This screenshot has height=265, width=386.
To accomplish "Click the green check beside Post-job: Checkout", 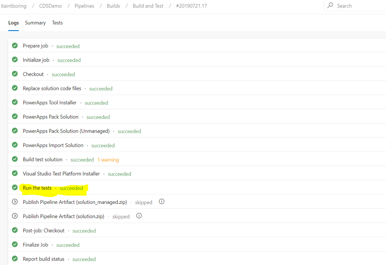I will tap(15, 230).
